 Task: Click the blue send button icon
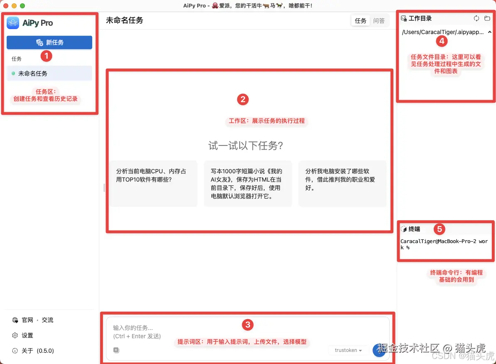click(379, 350)
